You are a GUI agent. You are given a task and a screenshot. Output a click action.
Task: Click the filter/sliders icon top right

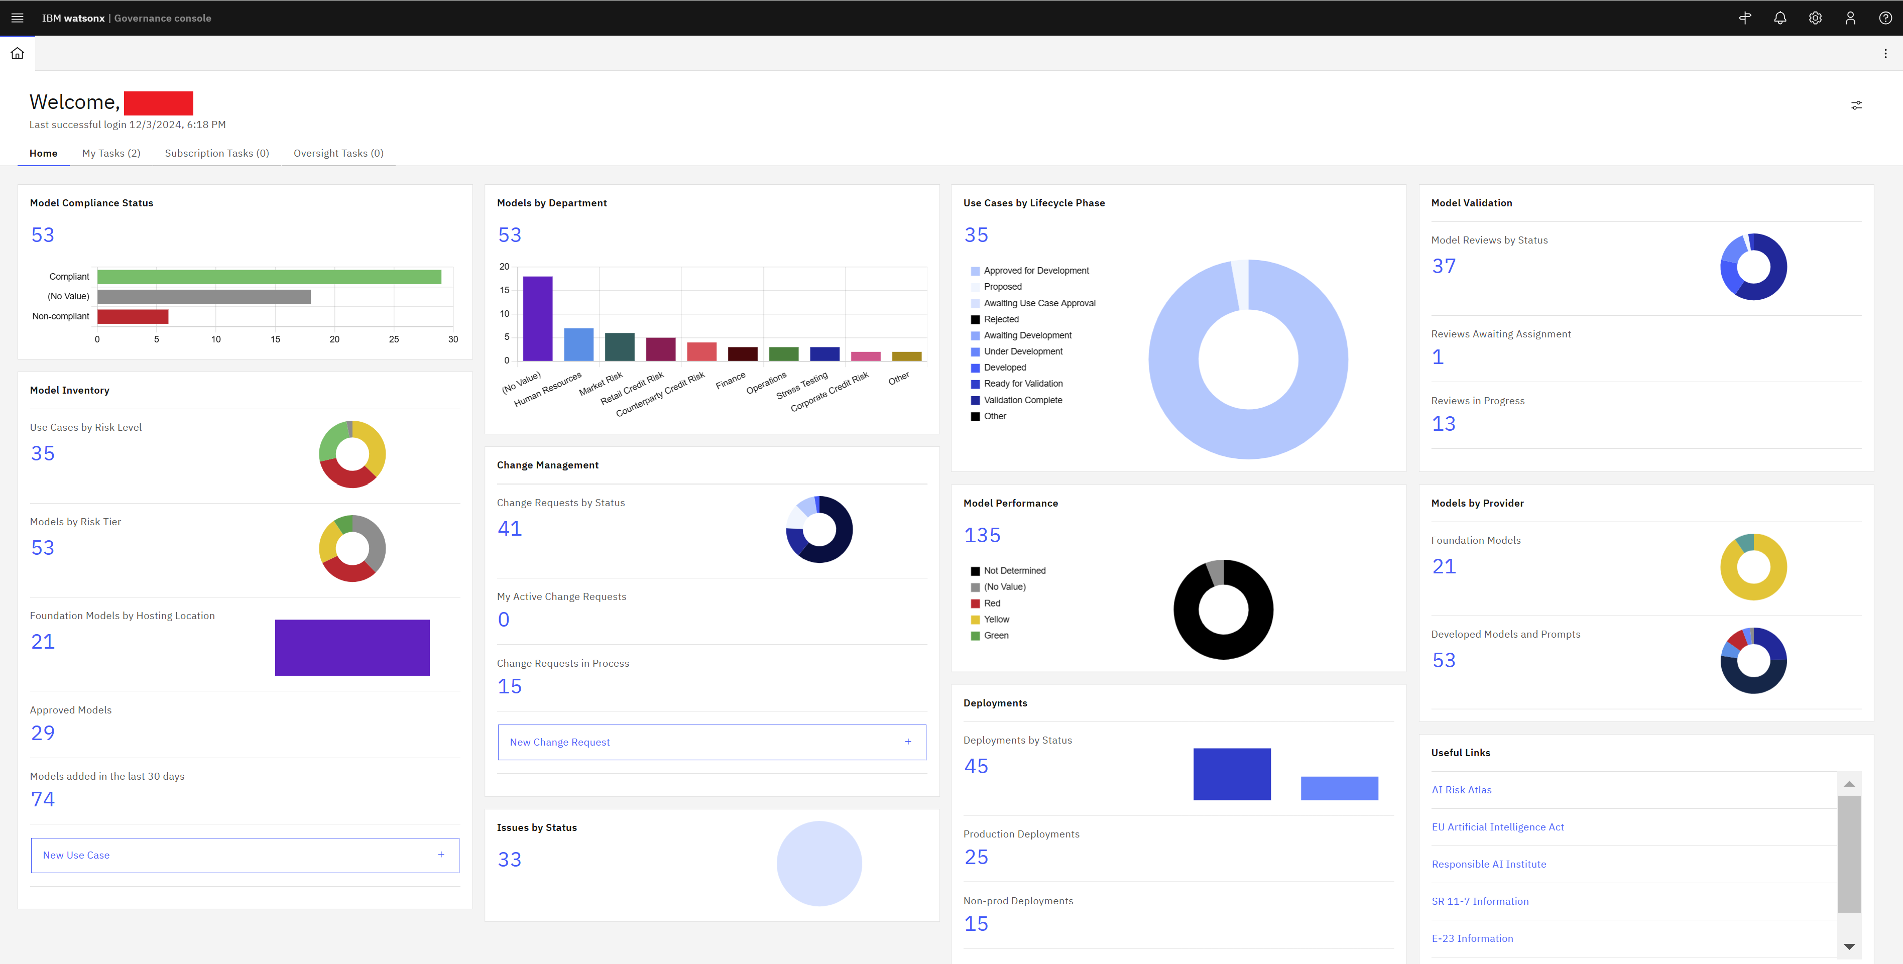pos(1856,104)
